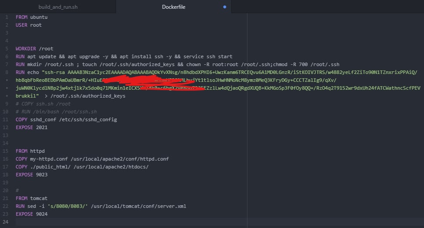
Task: Click line number 21 in the gutter
Action: [5, 198]
